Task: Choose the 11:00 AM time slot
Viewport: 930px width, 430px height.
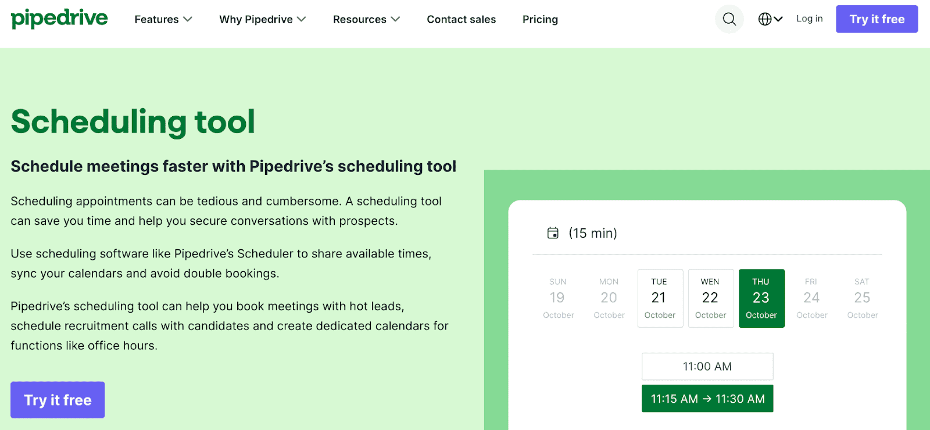Action: [x=706, y=366]
